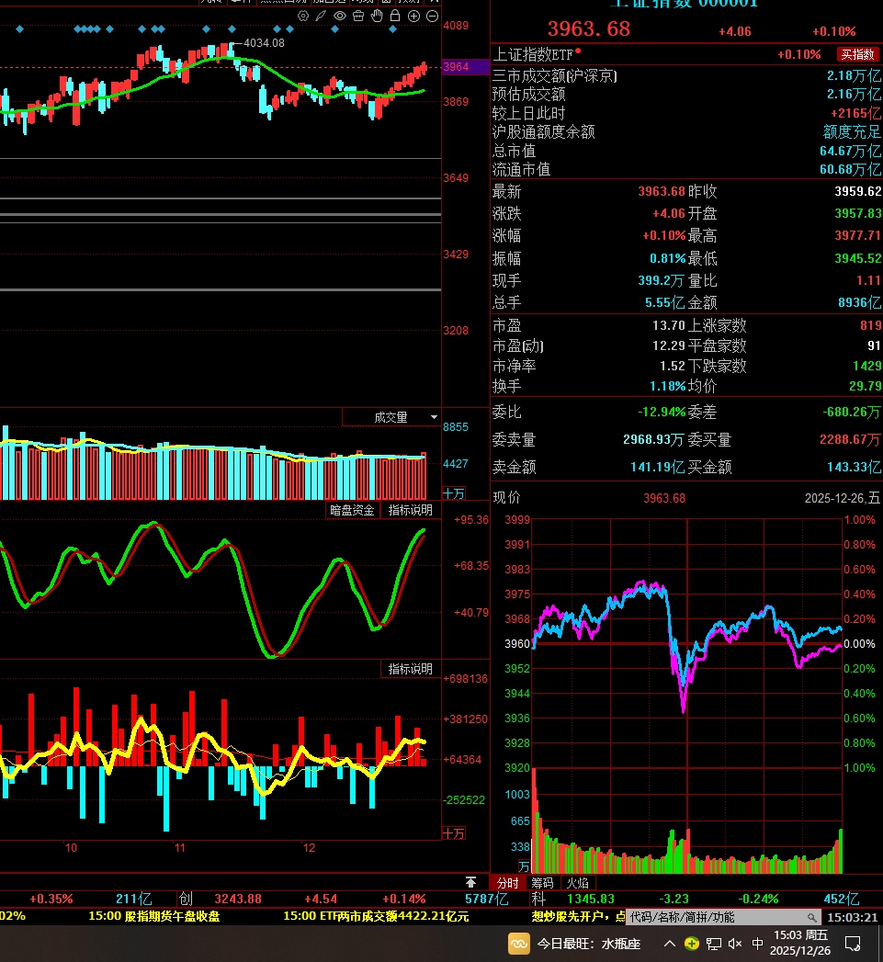Click the 暗盘资金 button
The height and width of the screenshot is (962, 883).
click(x=352, y=510)
